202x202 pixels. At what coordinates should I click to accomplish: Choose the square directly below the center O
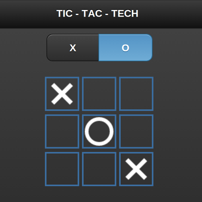99,169
